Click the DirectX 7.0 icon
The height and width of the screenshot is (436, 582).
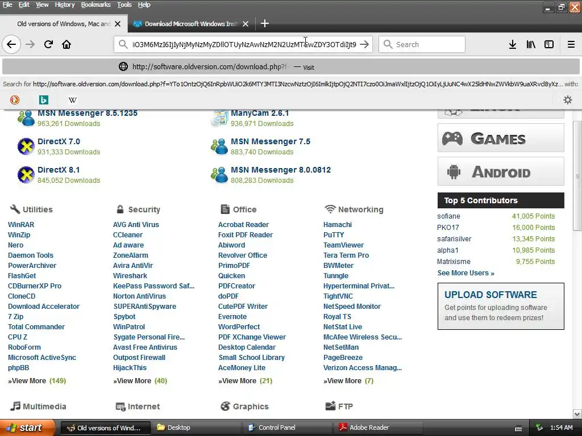click(x=26, y=146)
